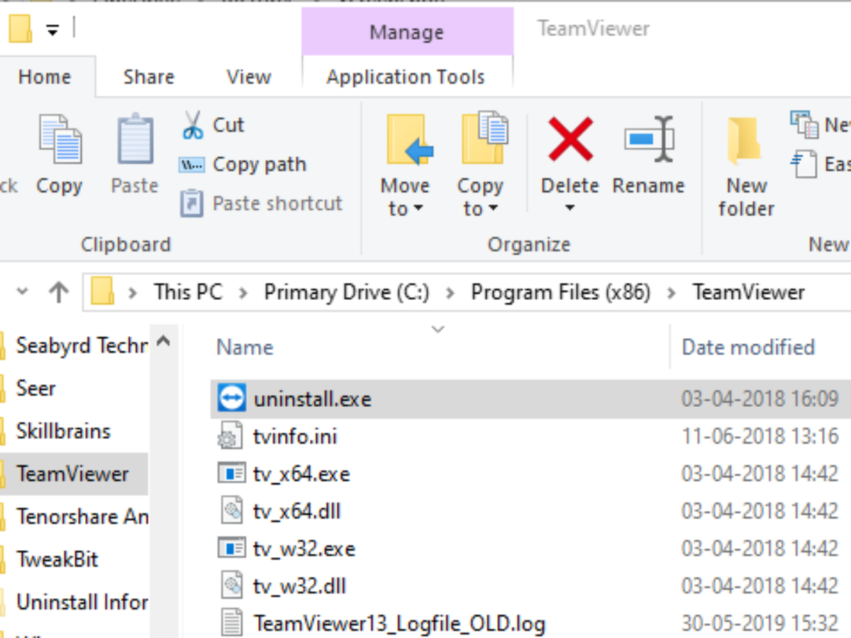This screenshot has width=851, height=638.
Task: Switch to the View ribbon tab
Action: (248, 77)
